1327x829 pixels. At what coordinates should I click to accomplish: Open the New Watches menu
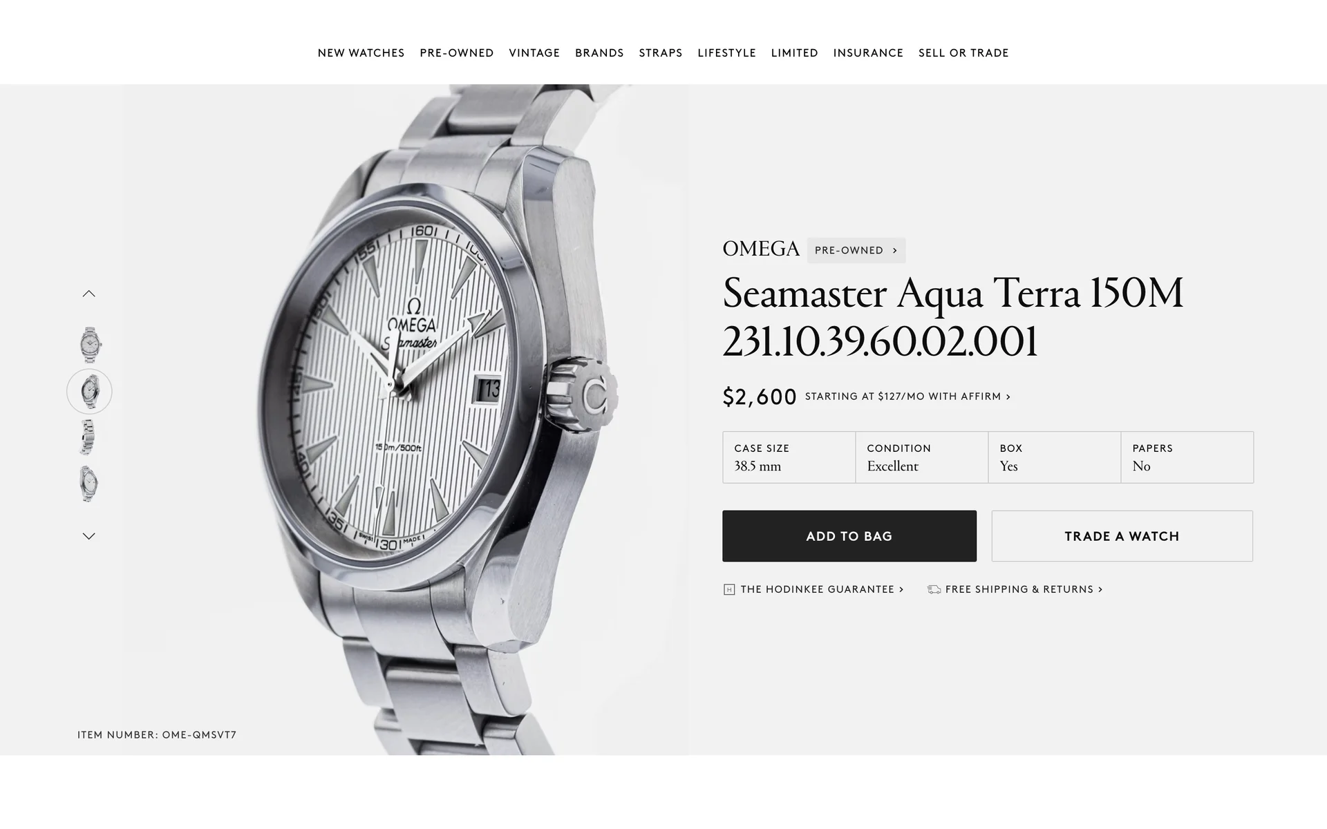point(361,53)
